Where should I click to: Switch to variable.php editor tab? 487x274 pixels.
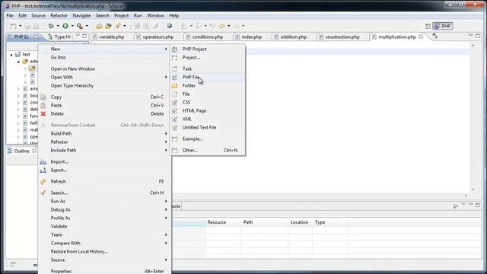coord(111,37)
